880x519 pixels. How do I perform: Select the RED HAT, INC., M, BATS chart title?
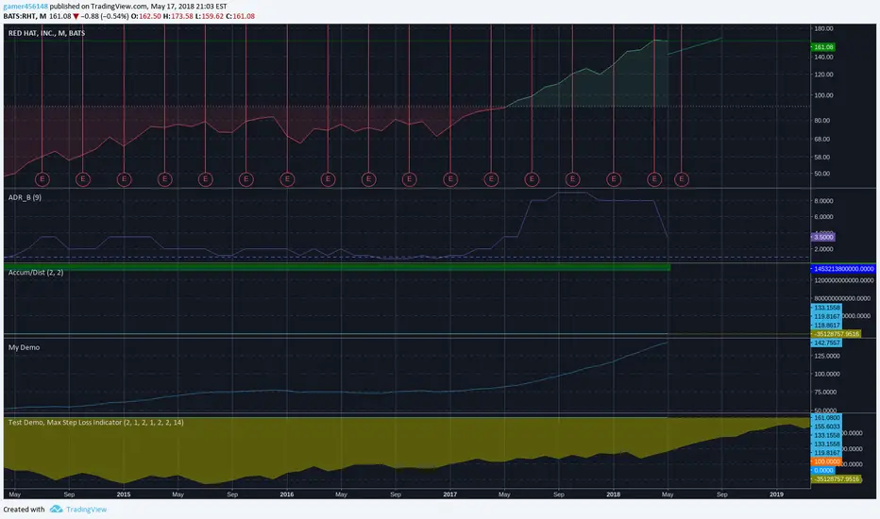click(x=46, y=33)
